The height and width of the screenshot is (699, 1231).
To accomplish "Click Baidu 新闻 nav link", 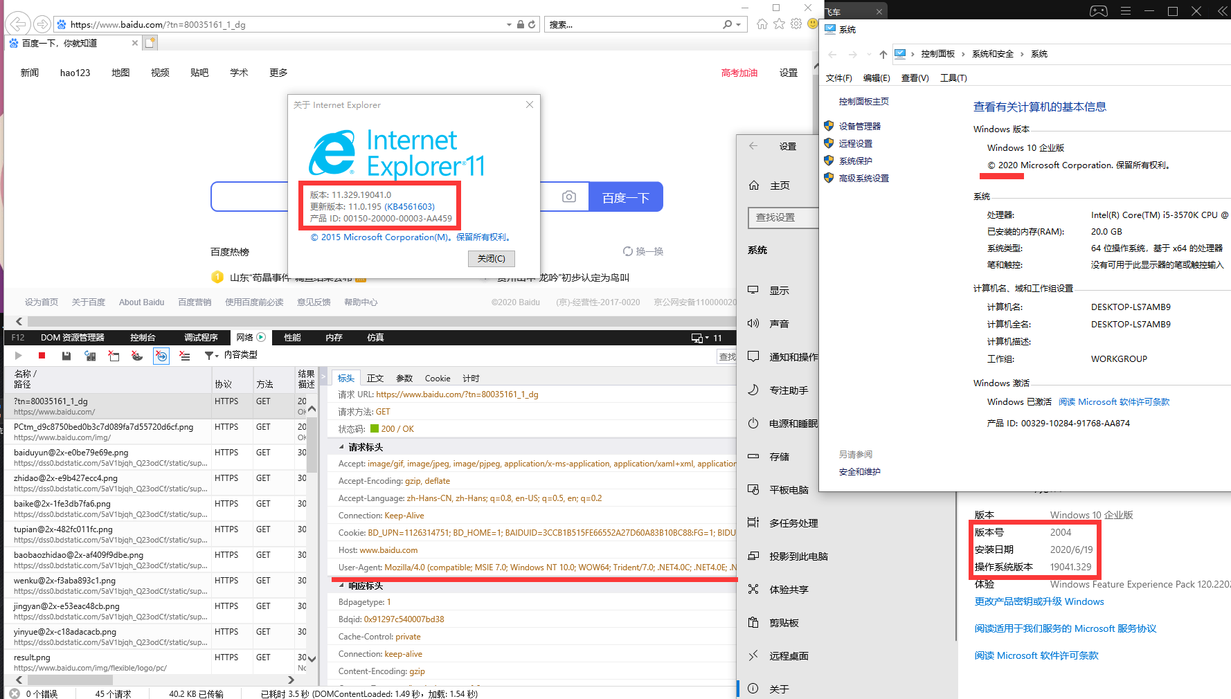I will click(x=30, y=73).
